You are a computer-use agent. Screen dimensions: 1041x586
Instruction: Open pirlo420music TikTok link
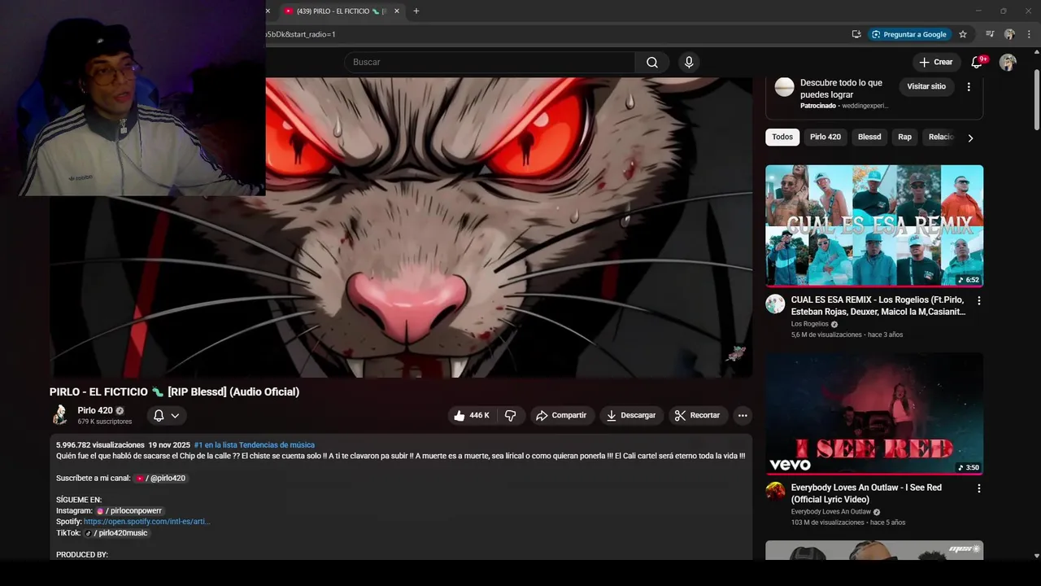click(x=116, y=533)
